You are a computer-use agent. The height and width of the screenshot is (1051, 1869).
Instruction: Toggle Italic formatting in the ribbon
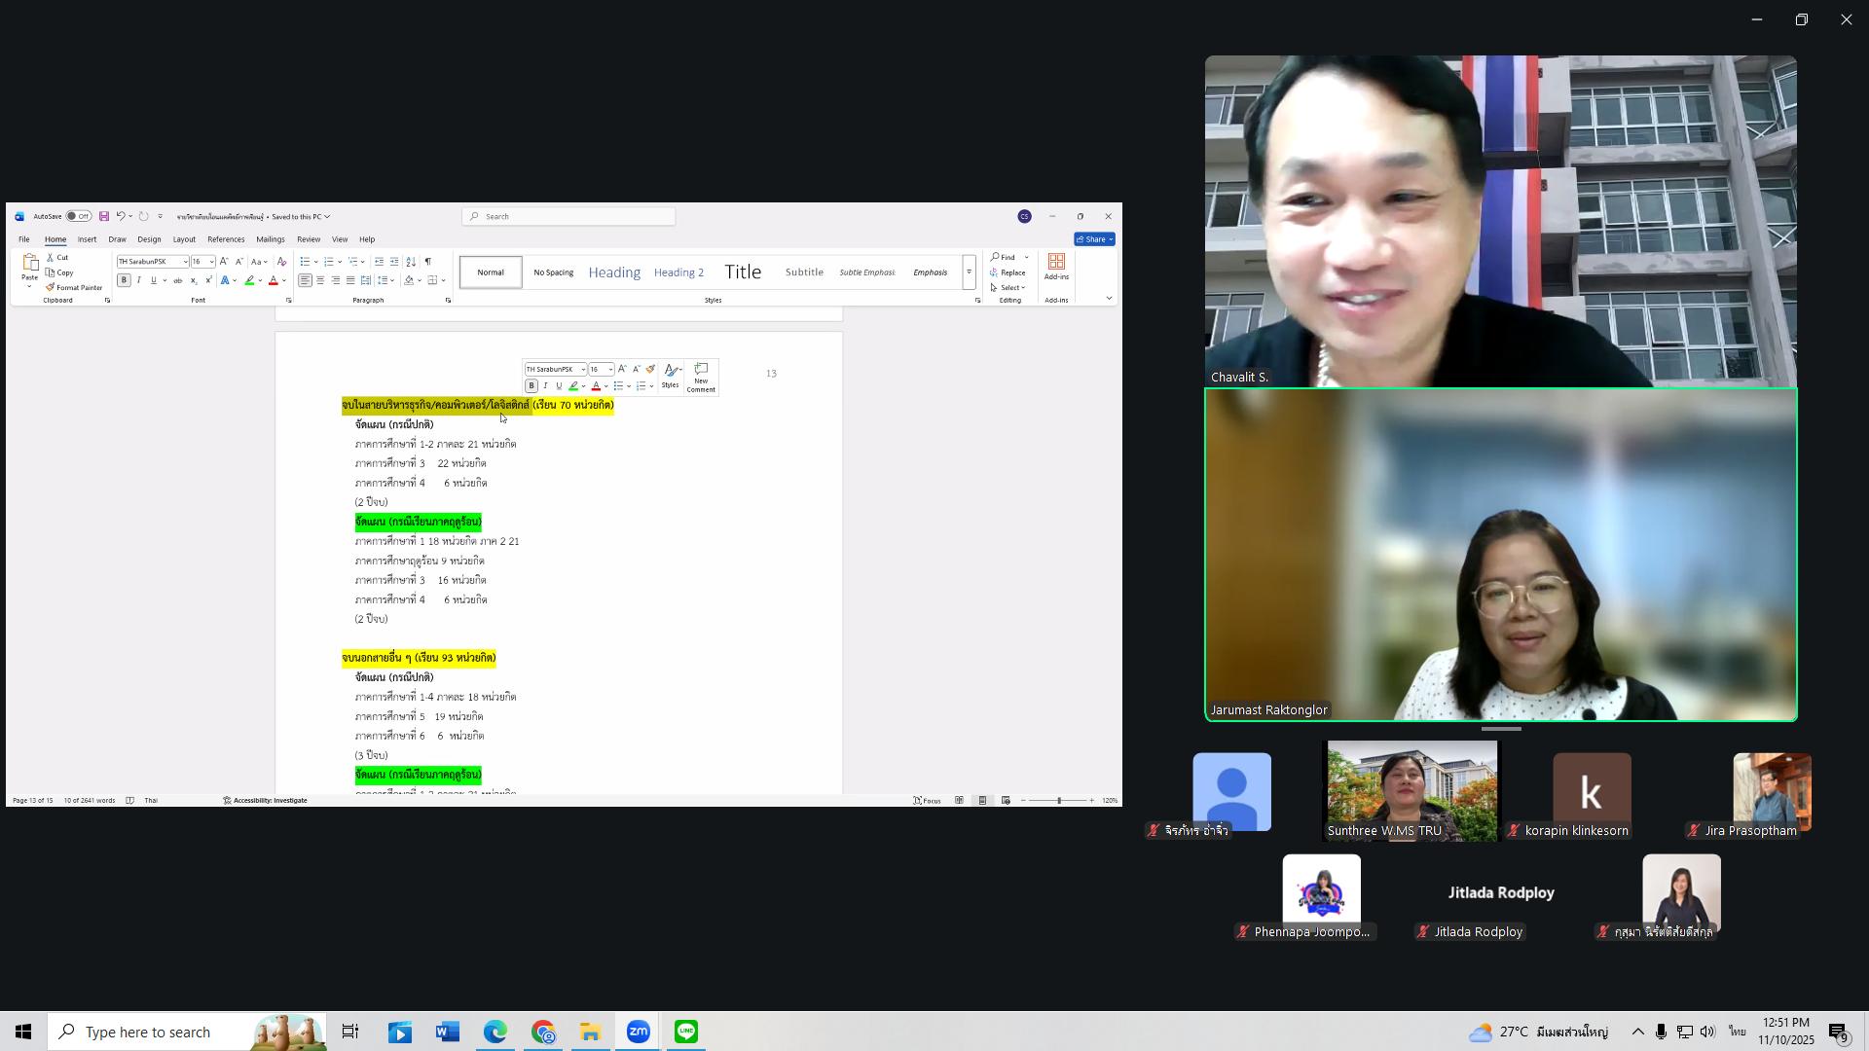[x=138, y=281]
